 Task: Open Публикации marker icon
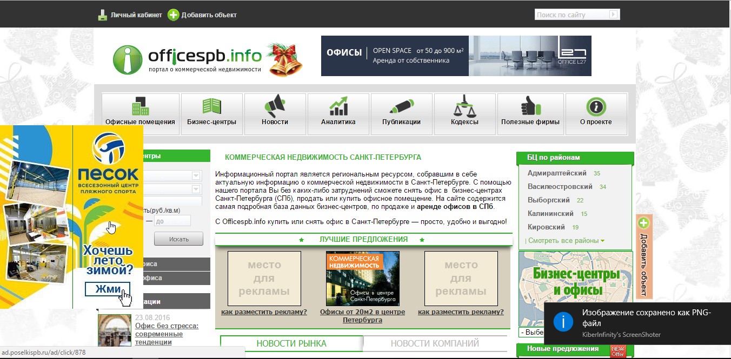(401, 106)
